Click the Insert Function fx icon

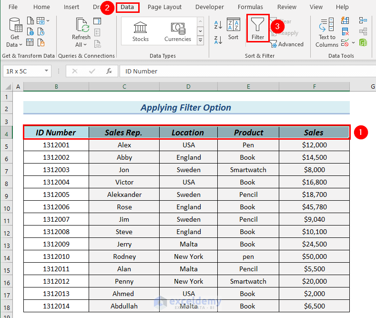pyautogui.click(x=109, y=71)
